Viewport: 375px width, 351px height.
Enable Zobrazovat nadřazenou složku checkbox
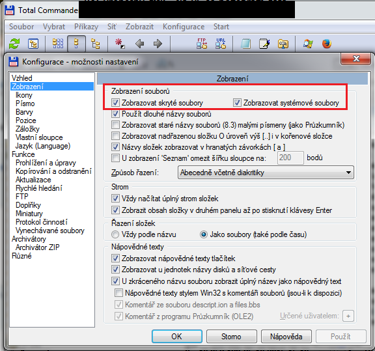[x=115, y=136]
